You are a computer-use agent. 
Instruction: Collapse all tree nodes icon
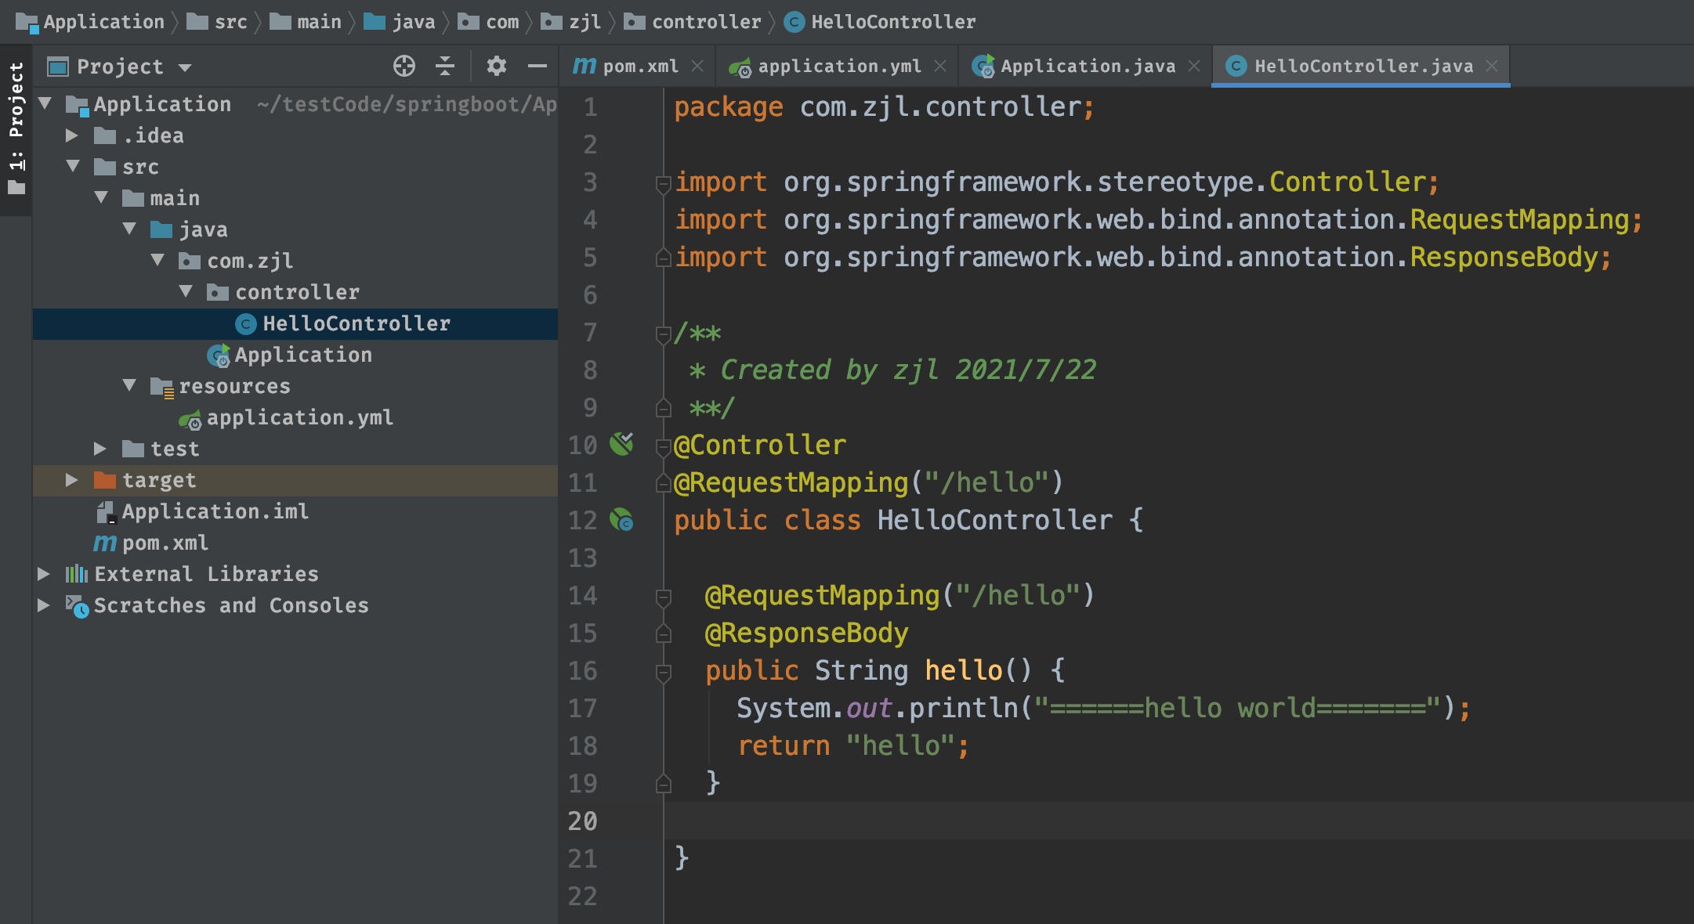click(445, 67)
